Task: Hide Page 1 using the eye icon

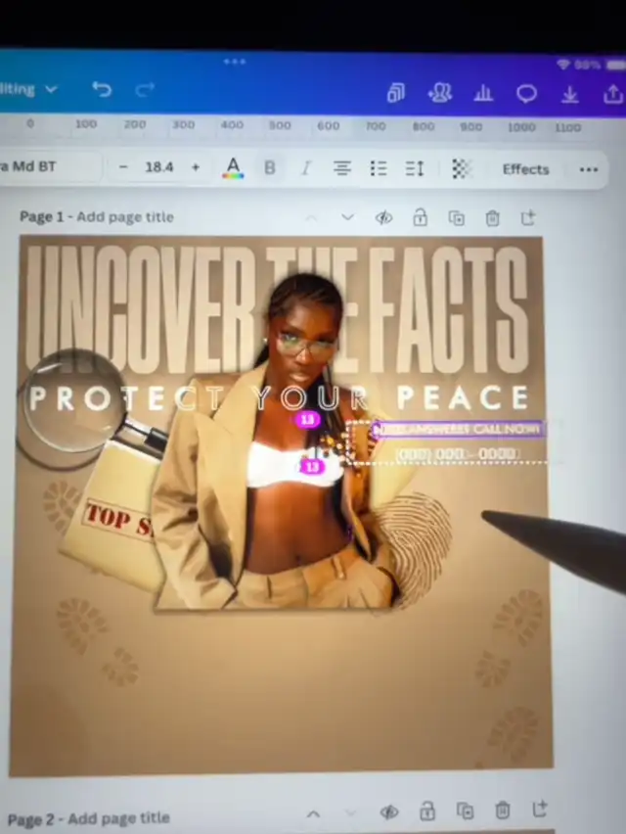Action: click(383, 217)
